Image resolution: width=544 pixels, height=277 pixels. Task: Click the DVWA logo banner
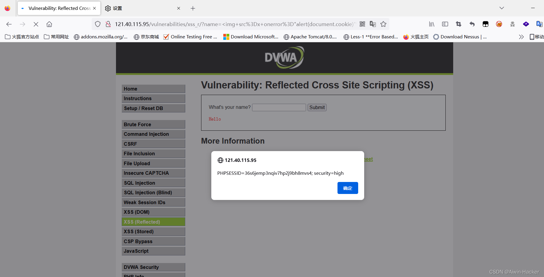(x=284, y=57)
